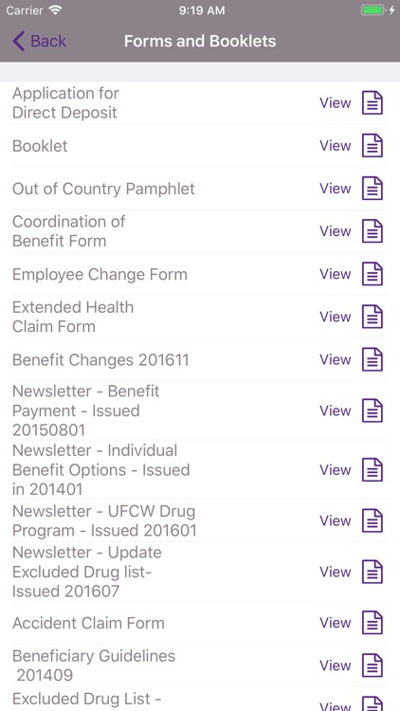This screenshot has height=711, width=400.
Task: Tap Extended Health Claim Form document icon
Action: (373, 317)
